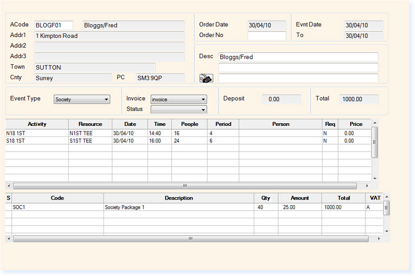This screenshot has height=276, width=415.
Task: Click the People column header in activity grid
Action: [189, 124]
